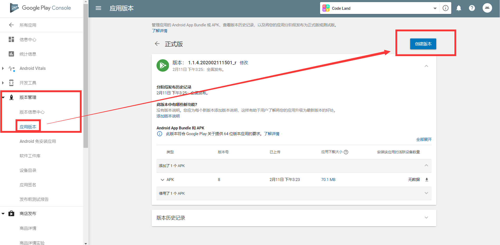The height and width of the screenshot is (245, 500).
Task: Click the sidebar scrollbar down arrow
Action: point(86,243)
